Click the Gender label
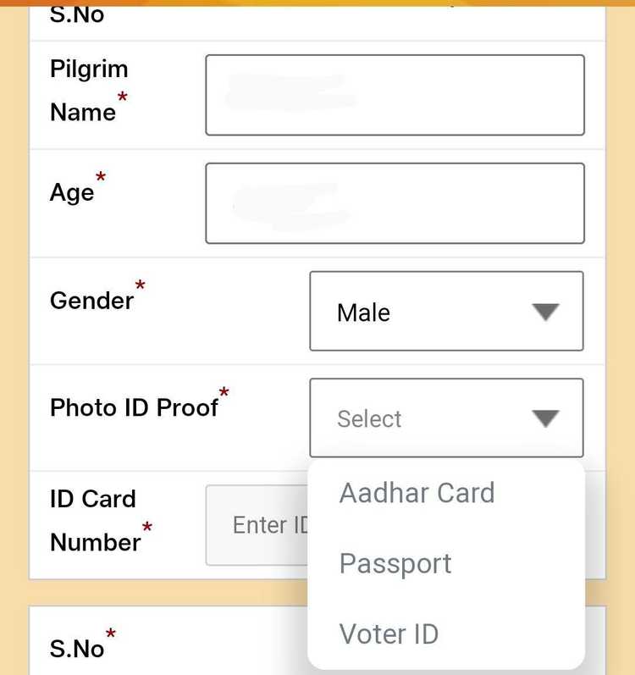The image size is (635, 675). point(91,300)
